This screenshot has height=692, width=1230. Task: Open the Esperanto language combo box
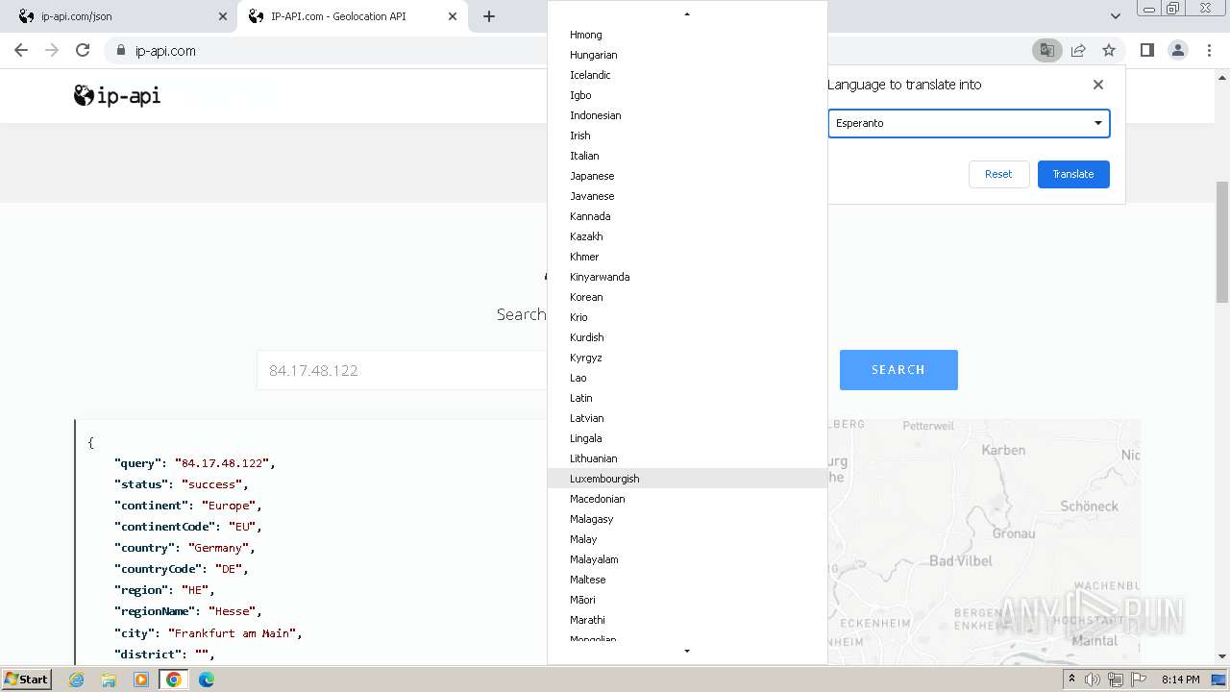(x=969, y=123)
